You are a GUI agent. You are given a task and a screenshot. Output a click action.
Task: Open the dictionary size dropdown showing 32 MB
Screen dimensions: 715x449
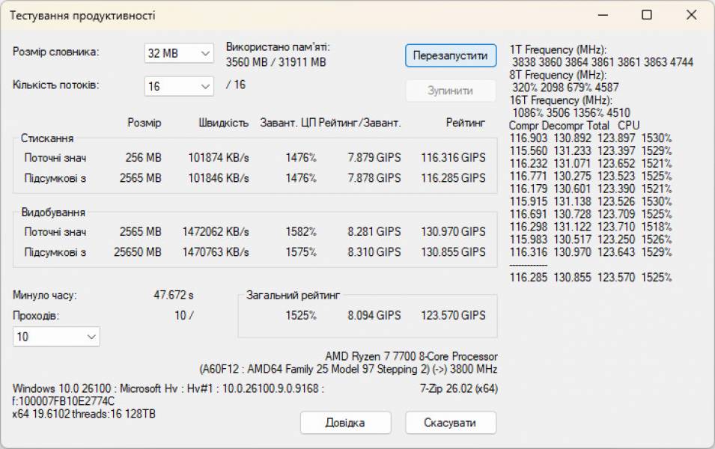(179, 53)
